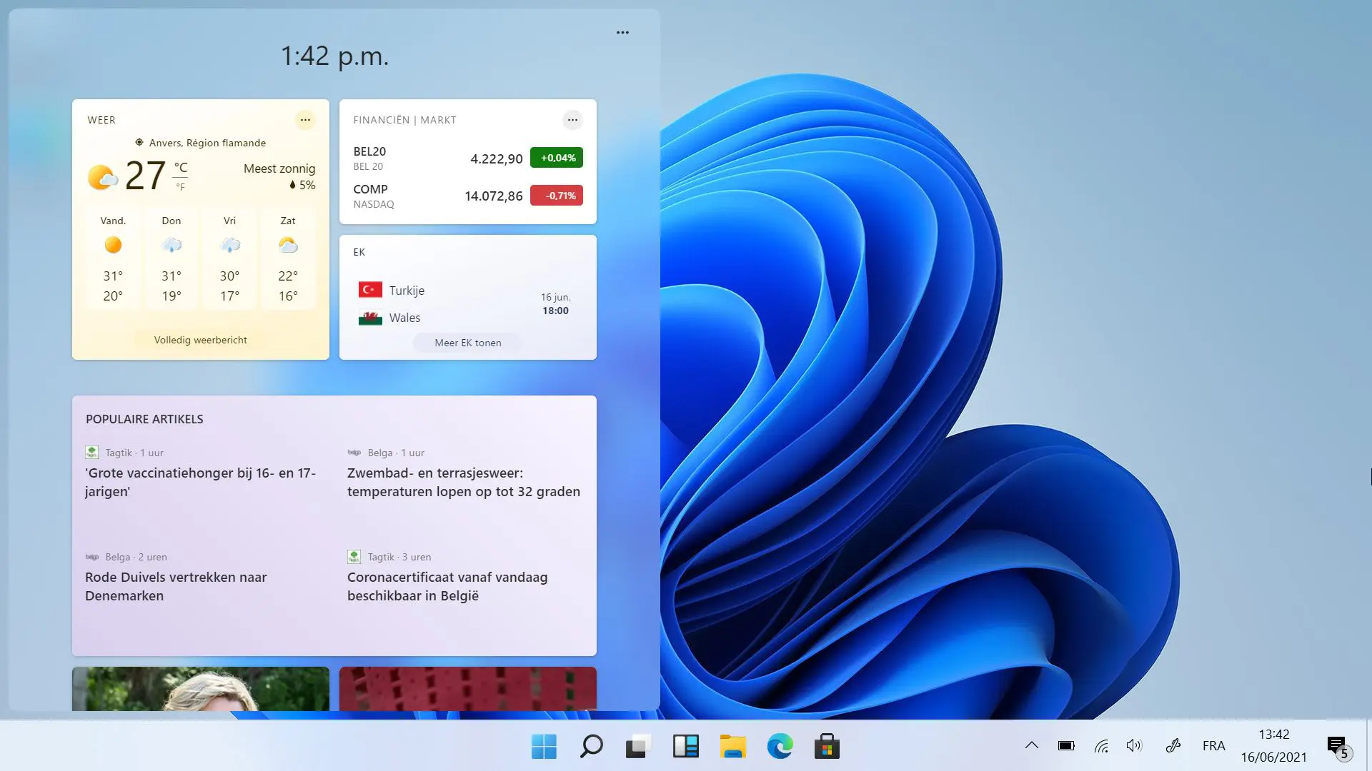Click FINANCIËN | MARKT widget title

point(404,120)
